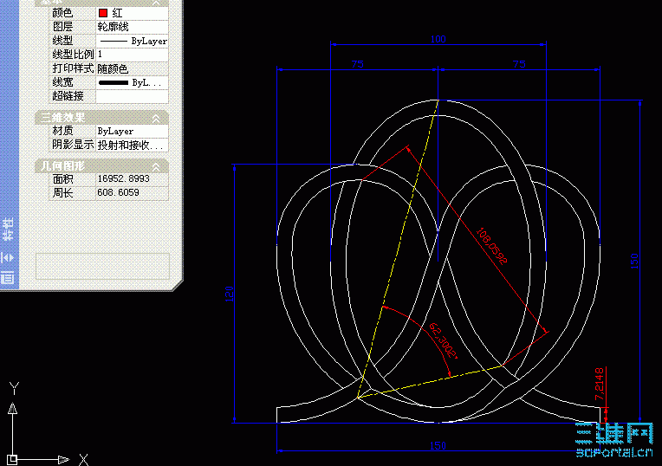Open the 线型 ByLayer dropdown
The width and height of the screenshot is (662, 466).
pyautogui.click(x=133, y=41)
